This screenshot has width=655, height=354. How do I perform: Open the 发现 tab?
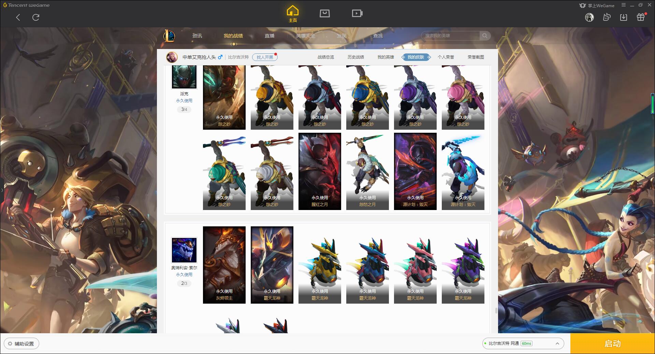pyautogui.click(x=342, y=36)
